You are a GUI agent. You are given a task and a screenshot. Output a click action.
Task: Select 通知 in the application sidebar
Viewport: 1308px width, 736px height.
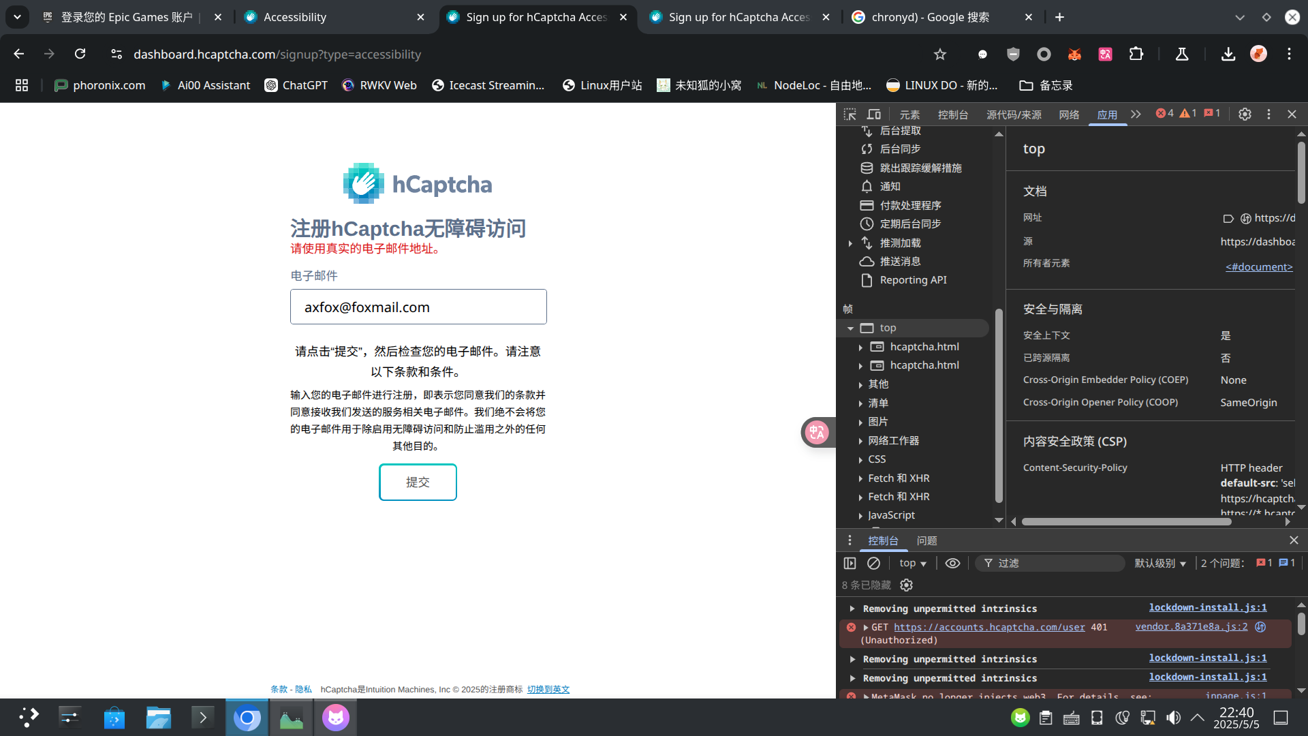[x=890, y=186]
